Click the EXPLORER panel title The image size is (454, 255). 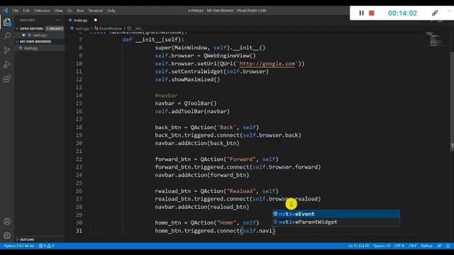click(28, 20)
